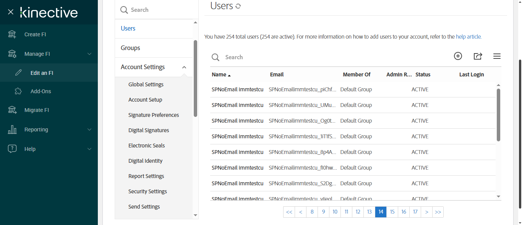Screen dimensions: 522x225
Task: Open the help article link
Action: point(469,37)
